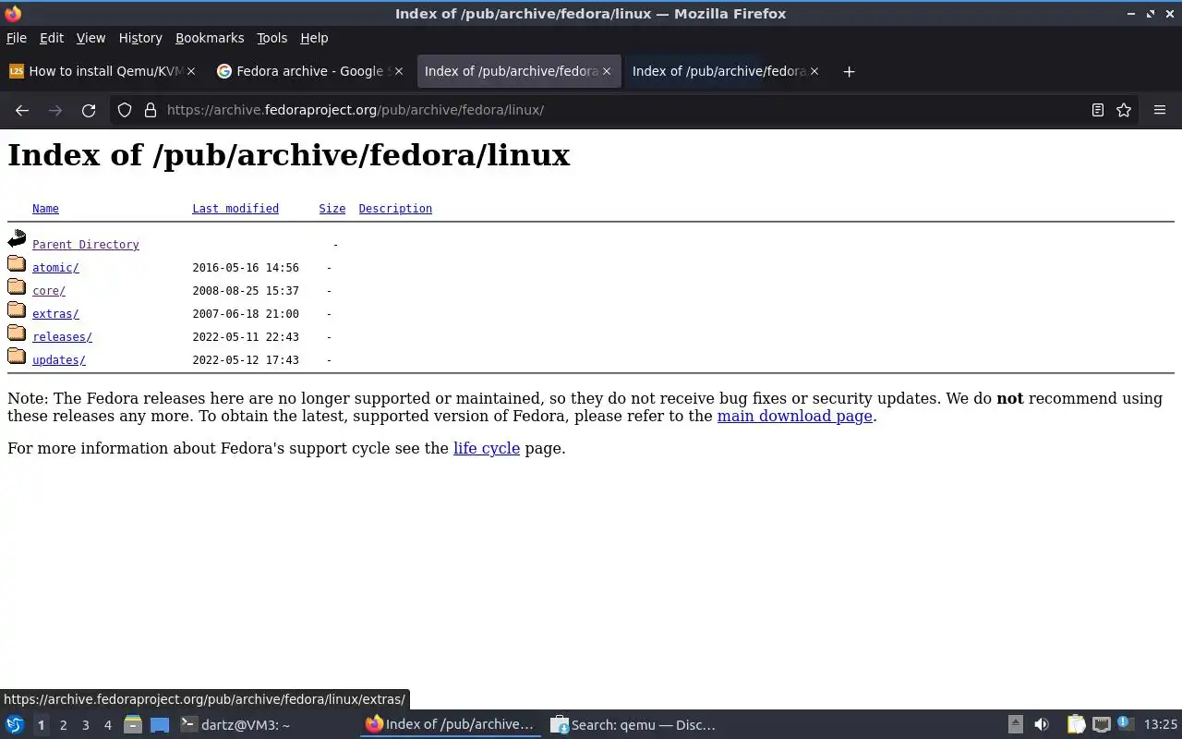Open the Bookmarks menu

(210, 38)
